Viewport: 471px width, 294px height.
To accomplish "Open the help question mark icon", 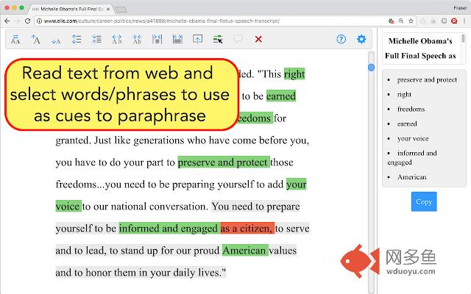I will click(x=341, y=40).
